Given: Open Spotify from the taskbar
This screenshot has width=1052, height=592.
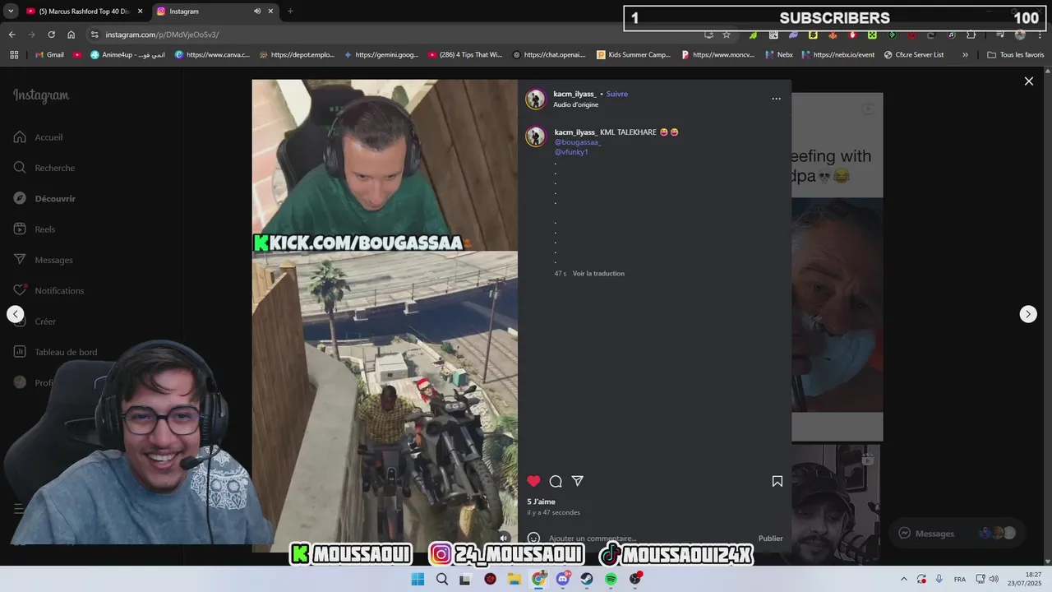Looking at the screenshot, I should [x=611, y=579].
